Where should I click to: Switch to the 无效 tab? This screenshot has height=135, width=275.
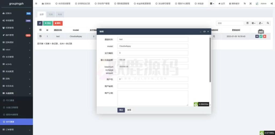(x=51, y=14)
